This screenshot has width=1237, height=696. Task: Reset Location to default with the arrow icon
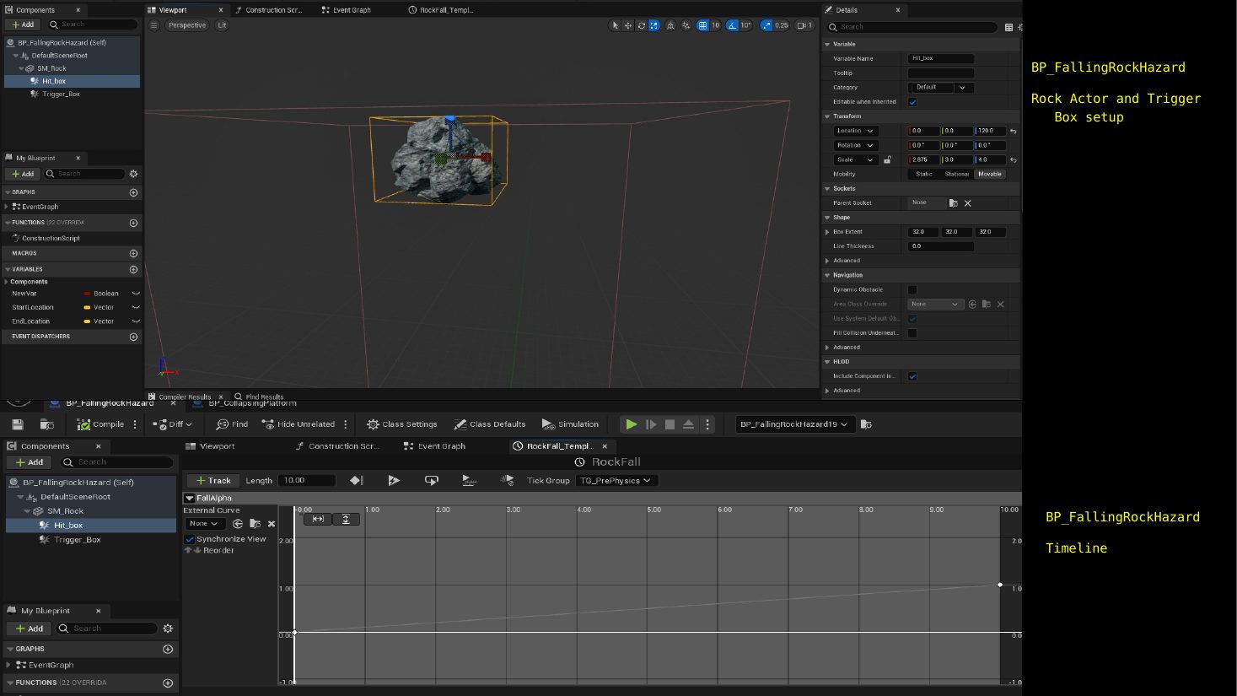coord(1013,131)
